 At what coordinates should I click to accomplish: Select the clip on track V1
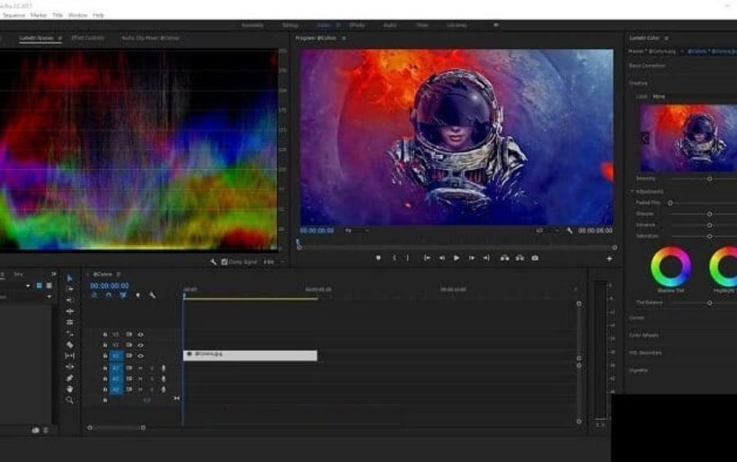coord(250,356)
